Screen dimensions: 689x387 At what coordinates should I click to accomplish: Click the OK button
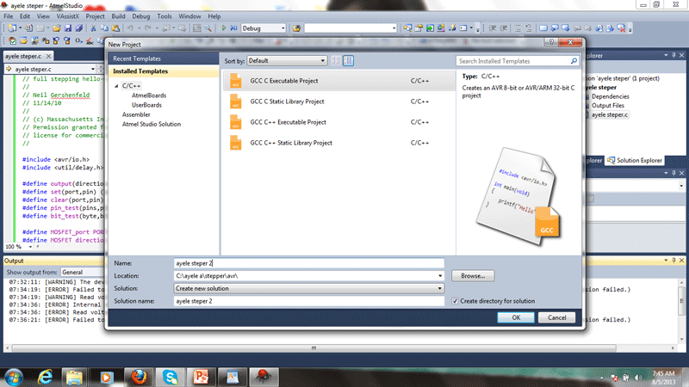click(x=516, y=317)
